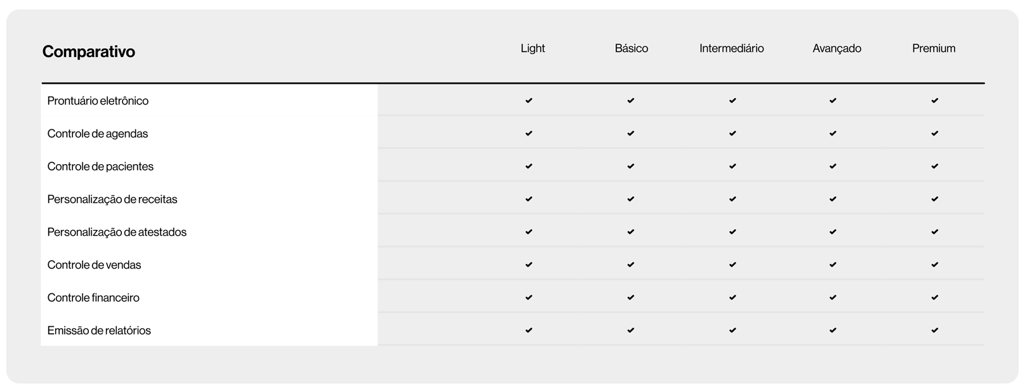Viewport: 1025px width, 389px height.
Task: Click the Básico checkmark for Controle de agendas
Action: click(630, 134)
